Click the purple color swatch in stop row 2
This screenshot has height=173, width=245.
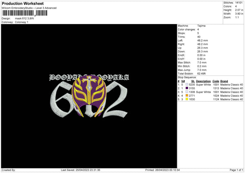click(x=187, y=88)
